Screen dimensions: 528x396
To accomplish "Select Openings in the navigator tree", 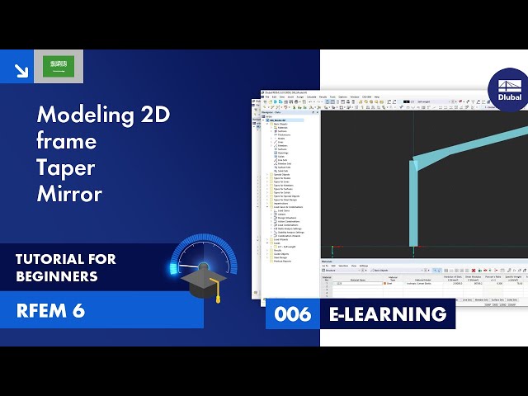I will [283, 153].
